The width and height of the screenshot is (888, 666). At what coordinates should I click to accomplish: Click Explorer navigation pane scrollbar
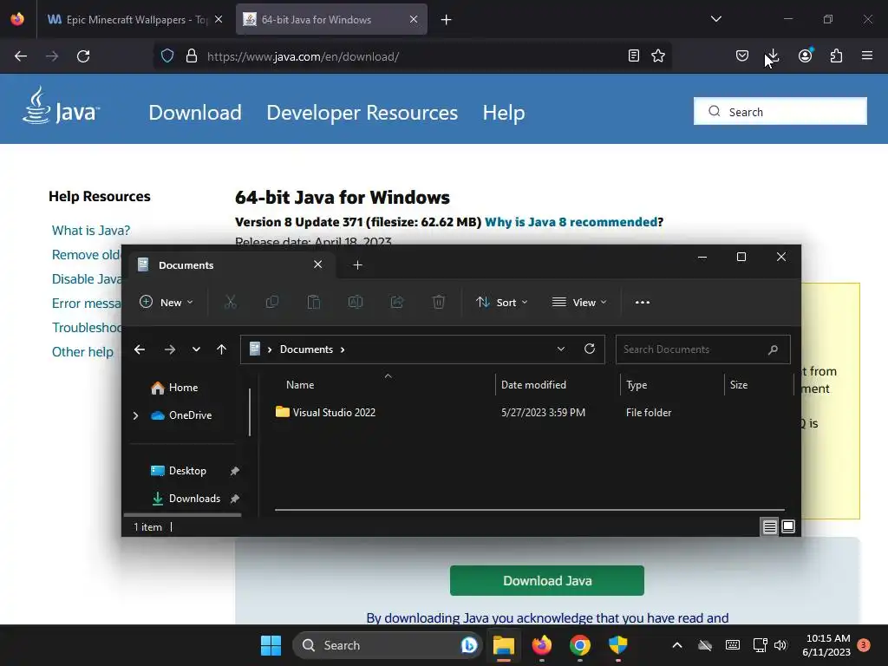250,412
